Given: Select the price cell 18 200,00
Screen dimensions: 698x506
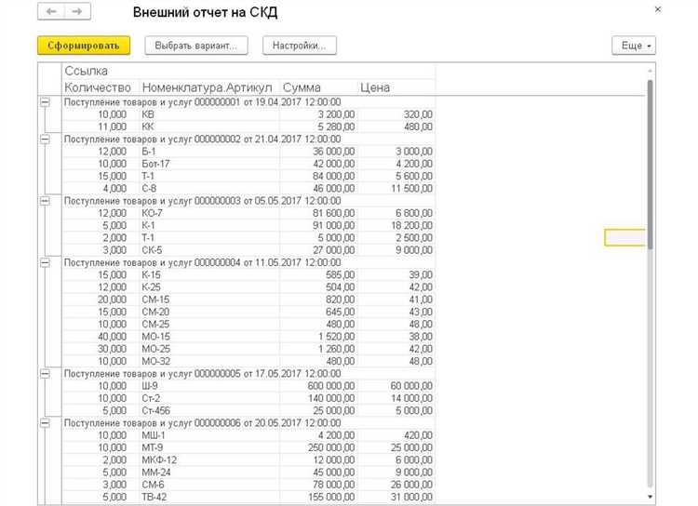Looking at the screenshot, I should pyautogui.click(x=396, y=226).
